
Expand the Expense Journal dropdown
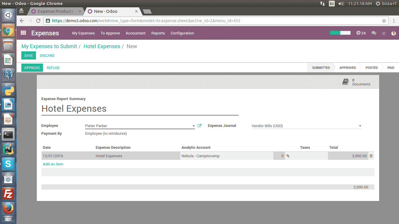coord(360,126)
